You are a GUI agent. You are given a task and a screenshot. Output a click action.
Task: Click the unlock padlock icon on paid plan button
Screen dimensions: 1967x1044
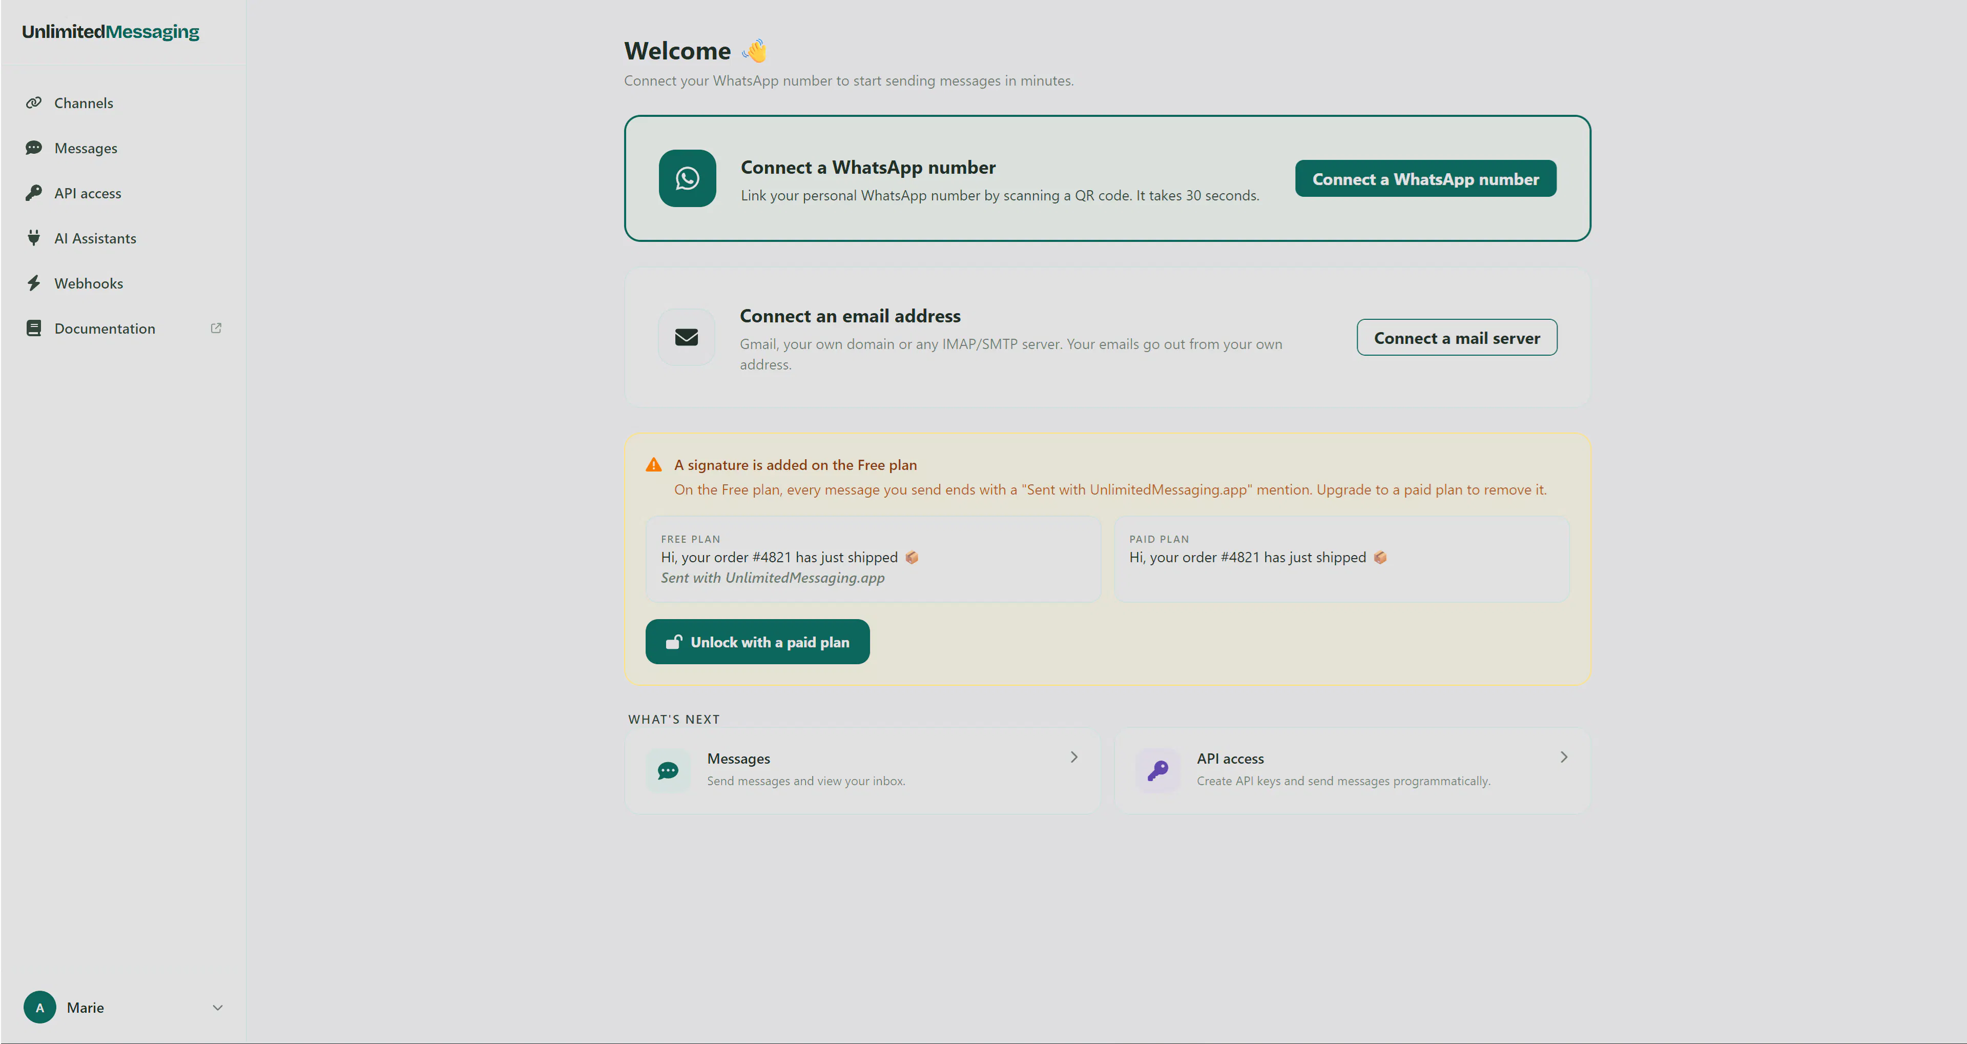[x=673, y=642]
